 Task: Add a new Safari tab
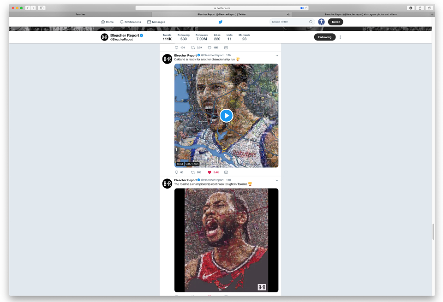coord(432,14)
